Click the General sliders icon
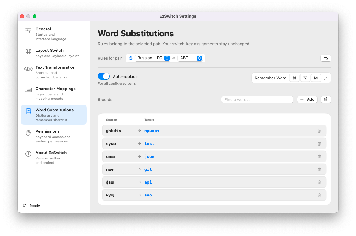 28,30
